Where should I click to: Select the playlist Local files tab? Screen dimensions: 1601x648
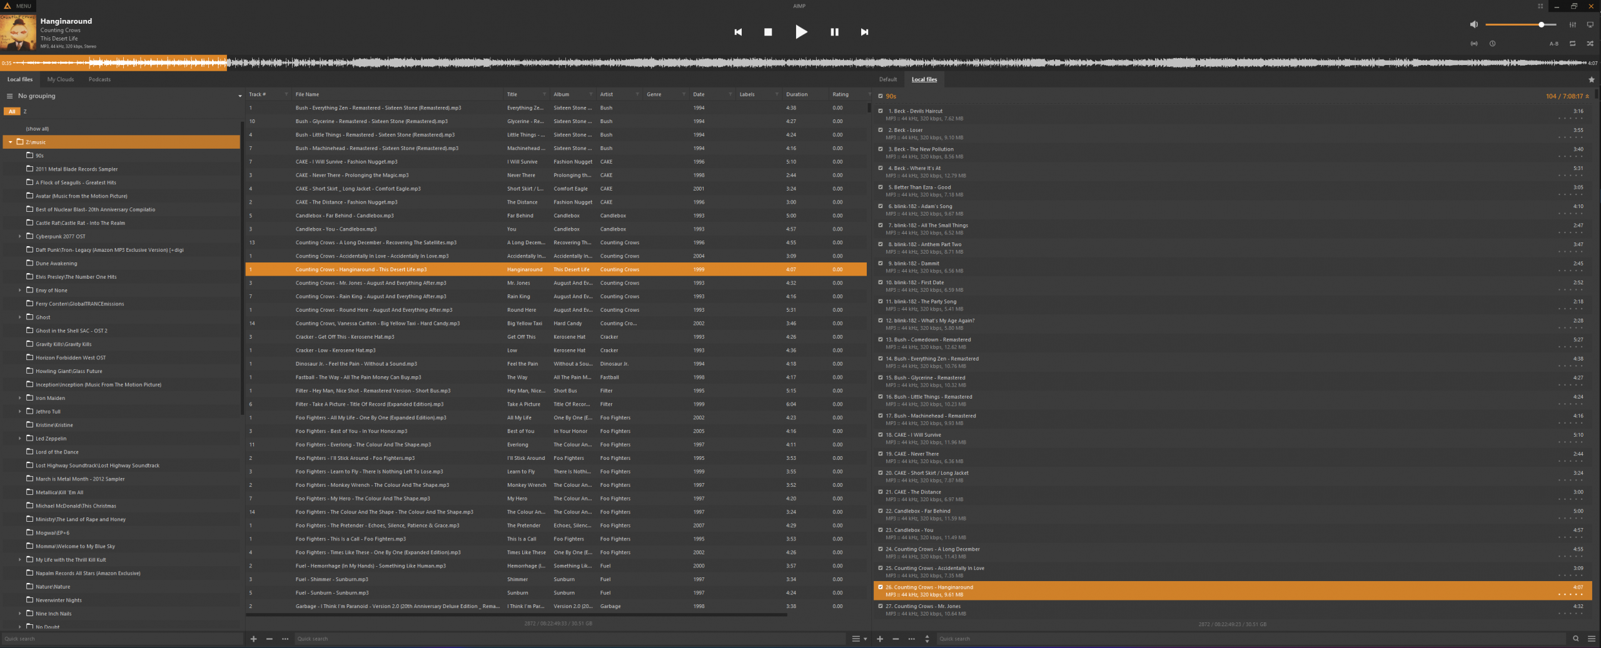[924, 79]
